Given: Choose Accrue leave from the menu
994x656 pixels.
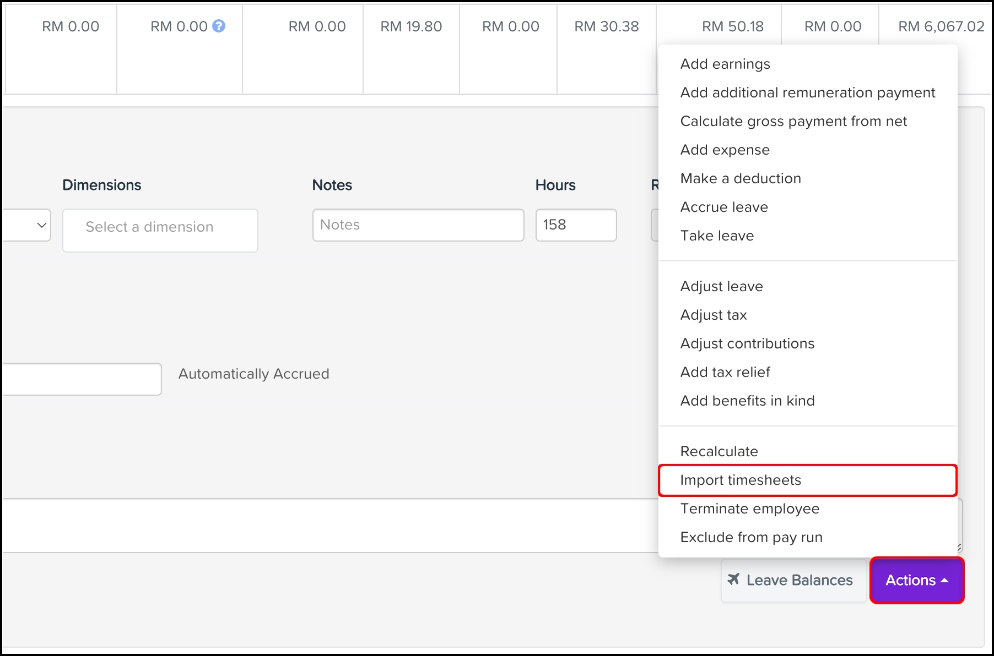Looking at the screenshot, I should (x=723, y=207).
